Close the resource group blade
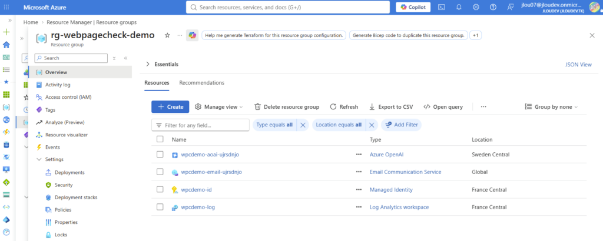 592,35
